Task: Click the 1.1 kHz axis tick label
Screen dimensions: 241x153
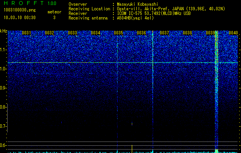Action: [3, 50]
